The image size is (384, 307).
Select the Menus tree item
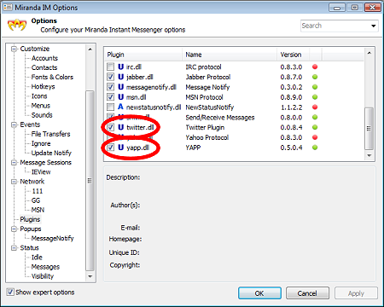point(41,106)
